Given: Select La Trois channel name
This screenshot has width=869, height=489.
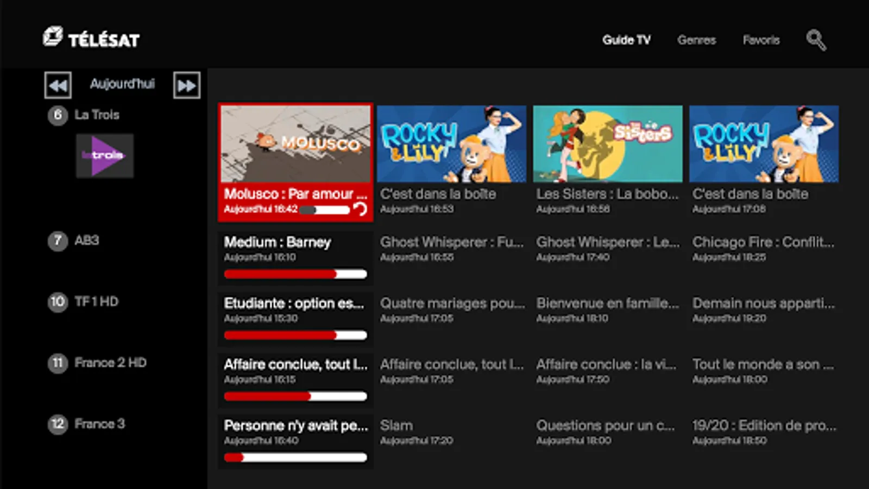Looking at the screenshot, I should click(97, 115).
